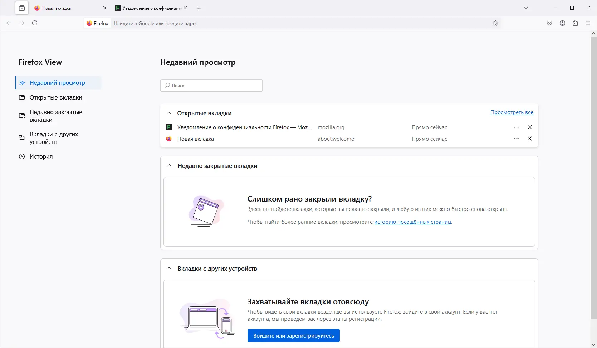
Task: Open Firefox View tab button
Action: 22,8
